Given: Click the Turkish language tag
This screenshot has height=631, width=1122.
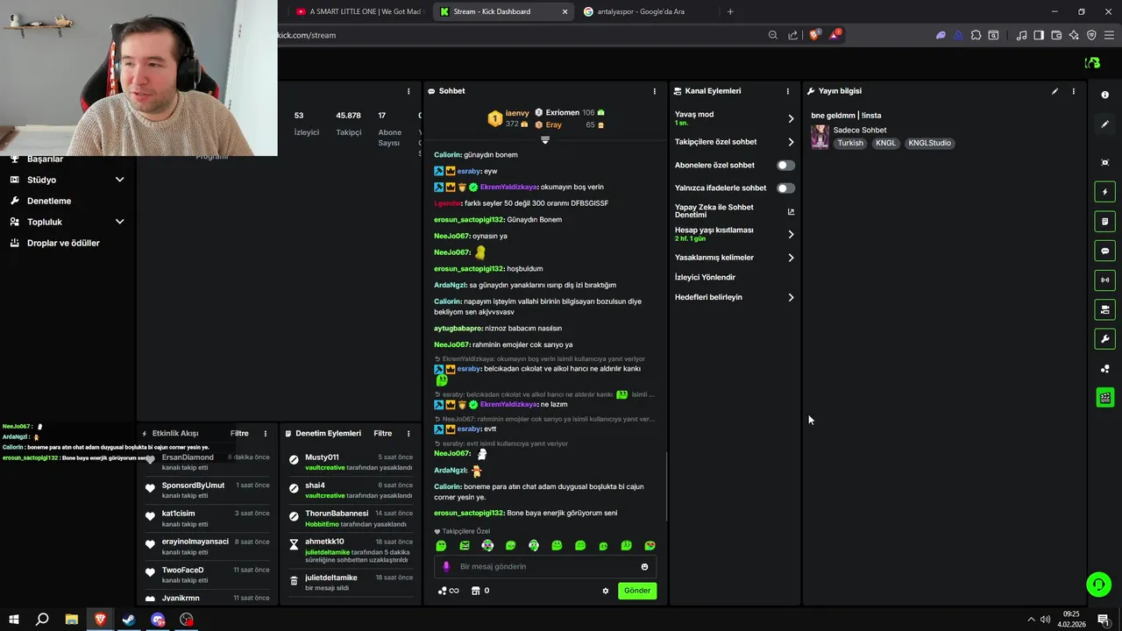Looking at the screenshot, I should click(850, 143).
